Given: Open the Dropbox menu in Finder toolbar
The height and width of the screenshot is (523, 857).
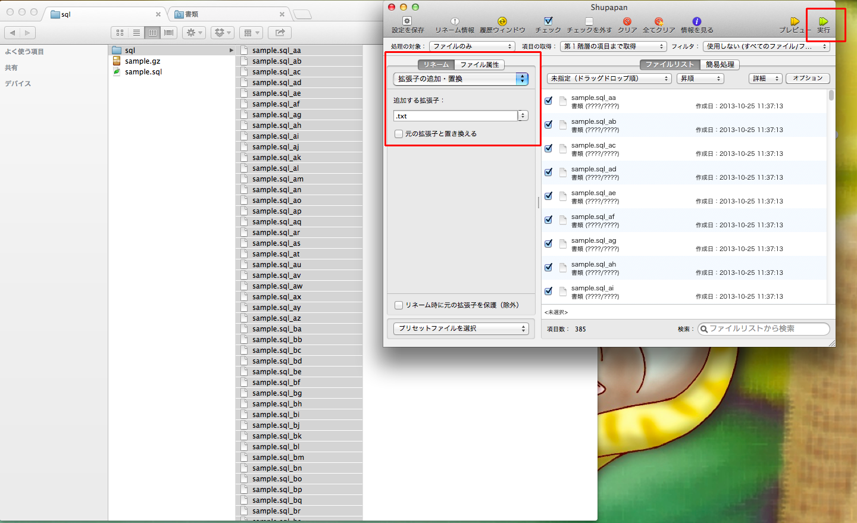Looking at the screenshot, I should pos(222,33).
